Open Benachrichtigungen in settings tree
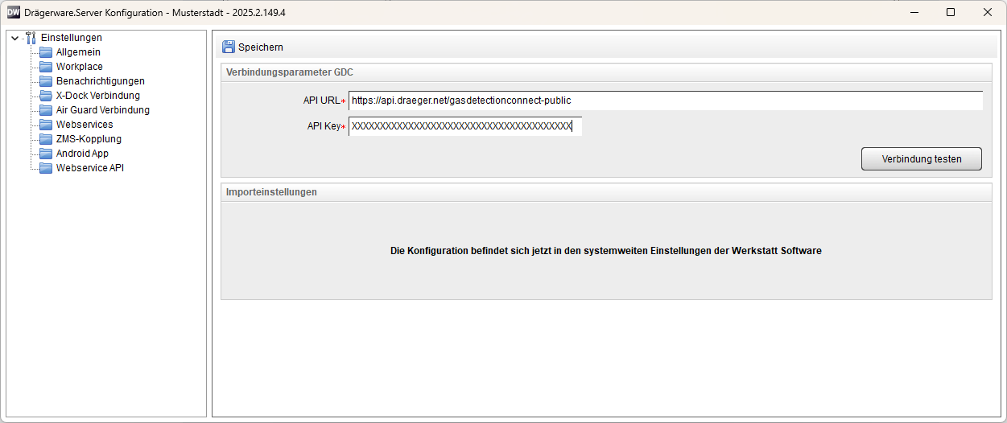This screenshot has width=1007, height=423. (x=101, y=81)
